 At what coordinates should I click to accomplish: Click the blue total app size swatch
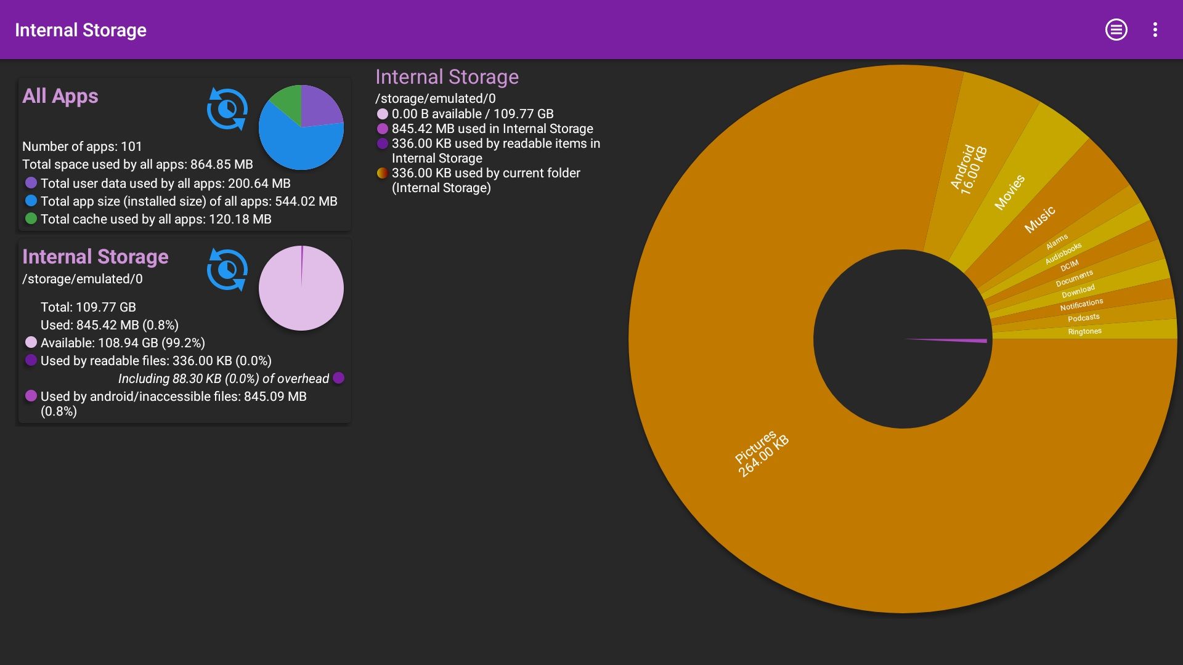tap(31, 201)
